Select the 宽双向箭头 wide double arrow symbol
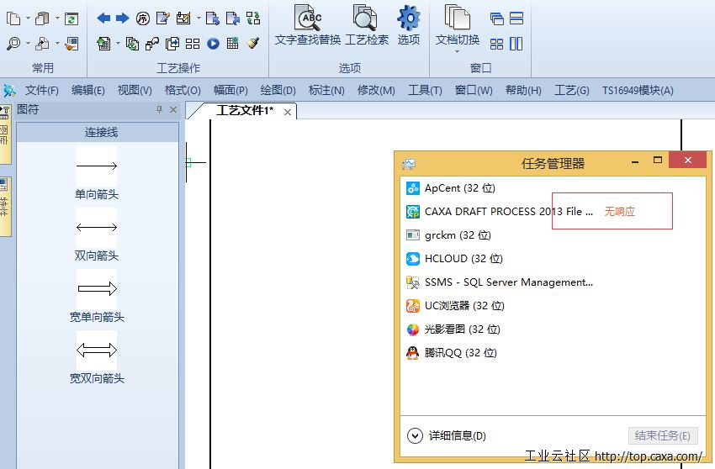 [x=97, y=358]
